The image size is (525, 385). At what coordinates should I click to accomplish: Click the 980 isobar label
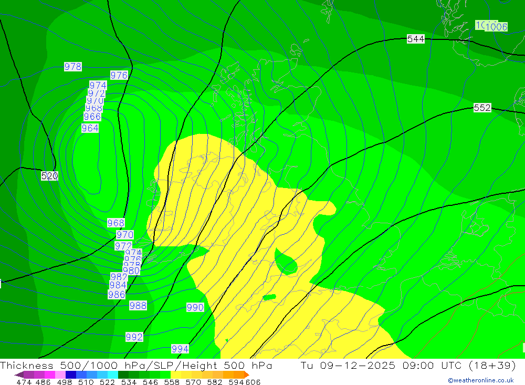131,270
